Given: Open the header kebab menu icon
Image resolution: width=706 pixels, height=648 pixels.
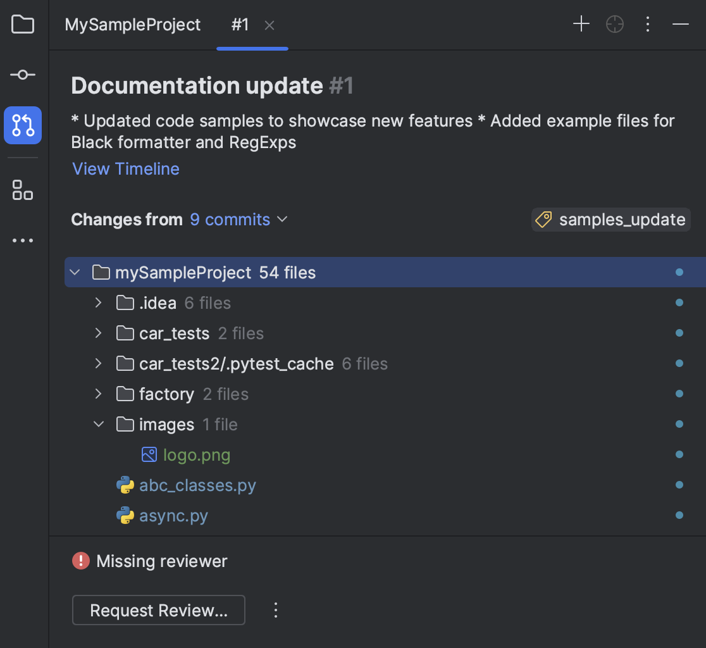Looking at the screenshot, I should tap(648, 24).
